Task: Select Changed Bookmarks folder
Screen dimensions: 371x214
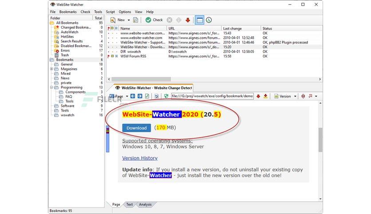Action: pos(76,27)
